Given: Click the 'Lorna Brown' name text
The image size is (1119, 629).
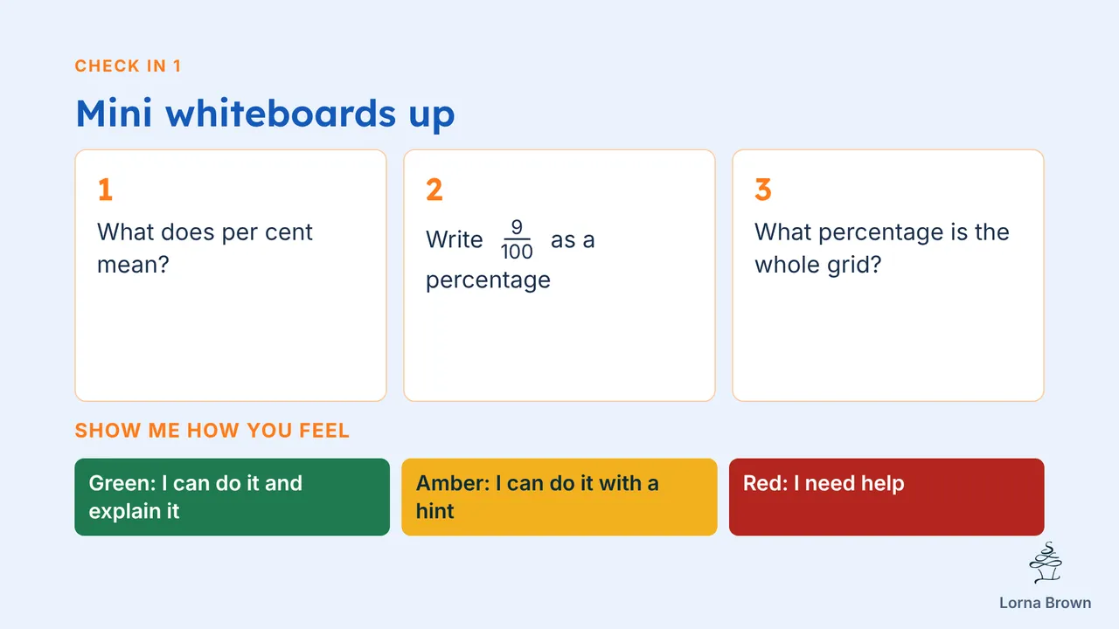Looking at the screenshot, I should click(x=1046, y=603).
